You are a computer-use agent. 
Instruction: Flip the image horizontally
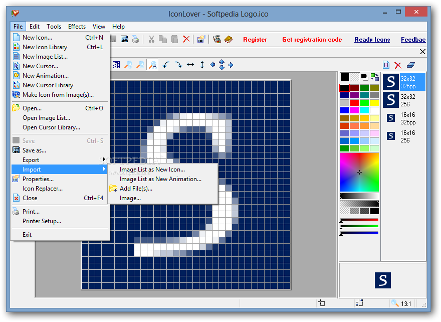[190, 65]
